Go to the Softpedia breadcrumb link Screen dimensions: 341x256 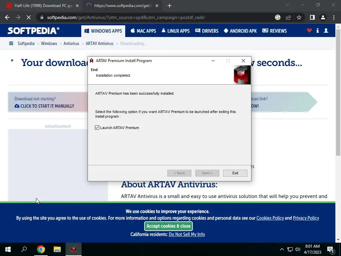26,43
